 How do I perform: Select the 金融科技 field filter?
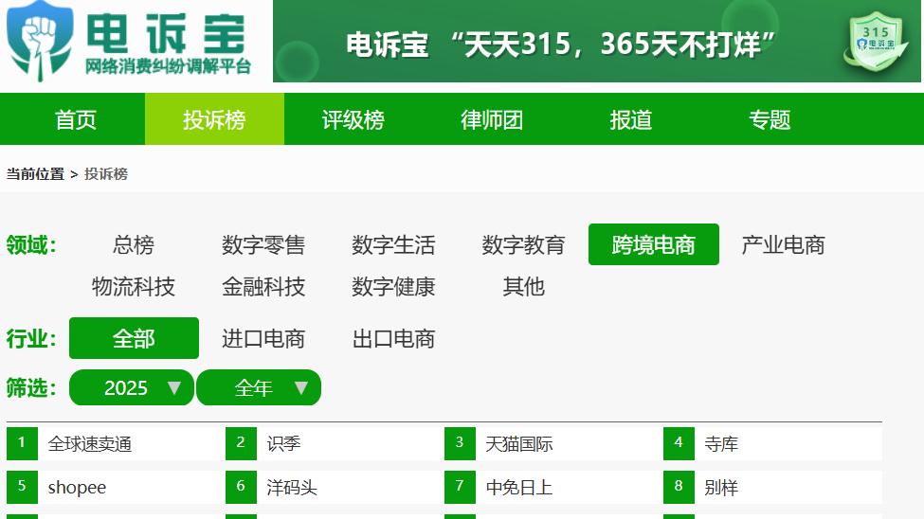coord(263,287)
